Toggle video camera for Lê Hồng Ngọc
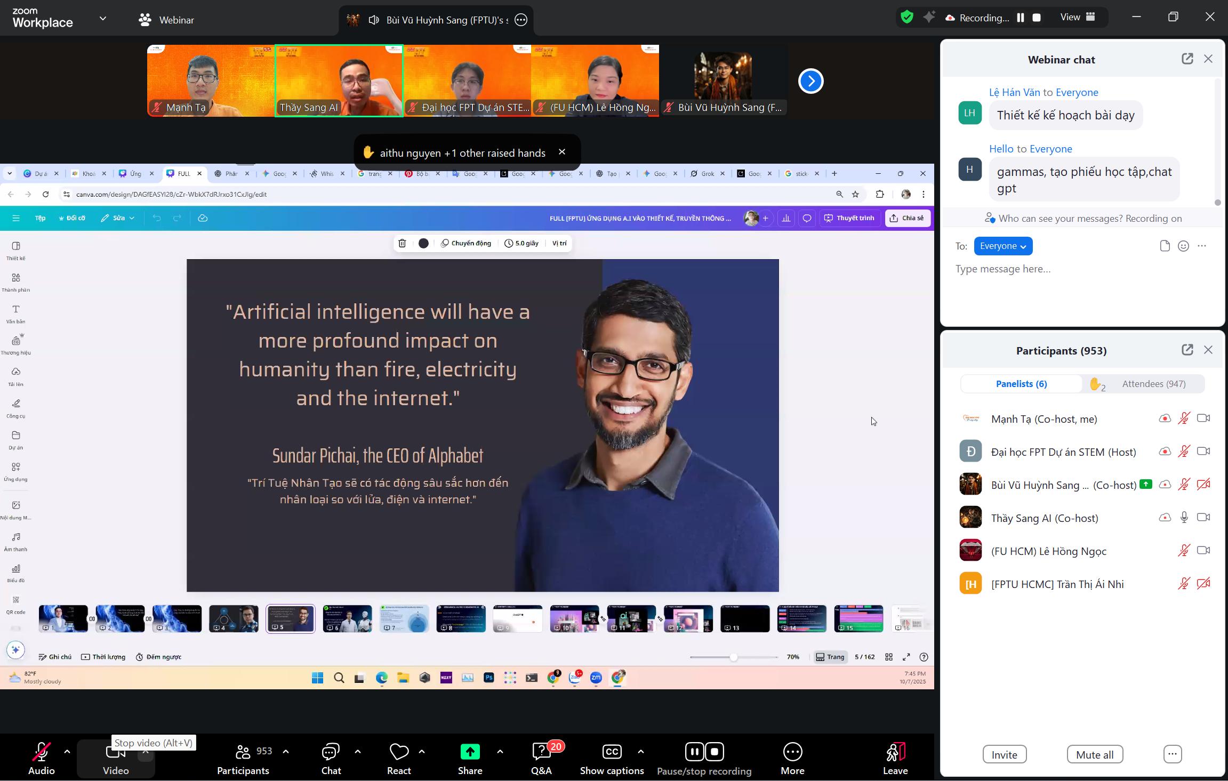 [x=1203, y=551]
